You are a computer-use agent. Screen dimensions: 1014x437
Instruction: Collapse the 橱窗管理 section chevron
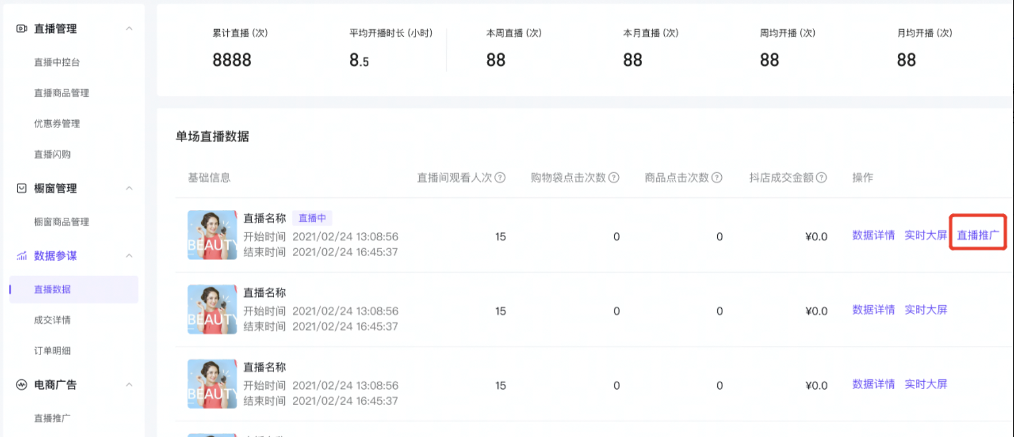[129, 188]
